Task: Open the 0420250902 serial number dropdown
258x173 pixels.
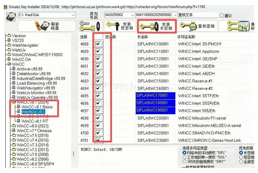Action: [132, 15]
